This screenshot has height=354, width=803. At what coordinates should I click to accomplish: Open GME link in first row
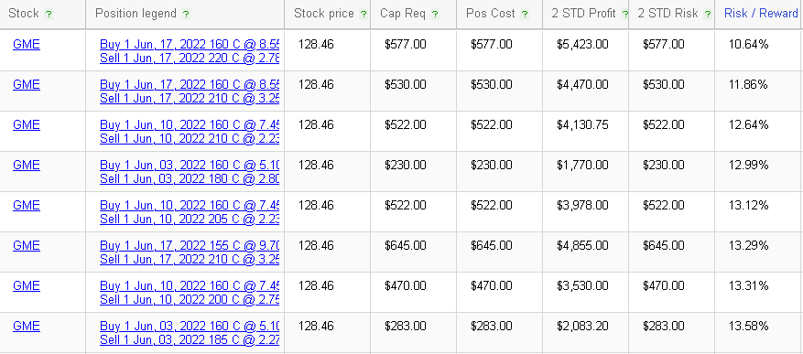[27, 45]
